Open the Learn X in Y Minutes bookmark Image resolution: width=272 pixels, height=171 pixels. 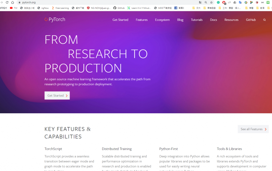click(x=139, y=8)
